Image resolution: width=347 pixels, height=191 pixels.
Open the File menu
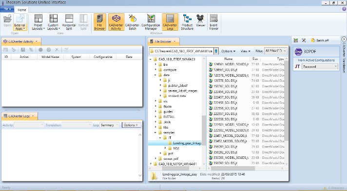7,9
